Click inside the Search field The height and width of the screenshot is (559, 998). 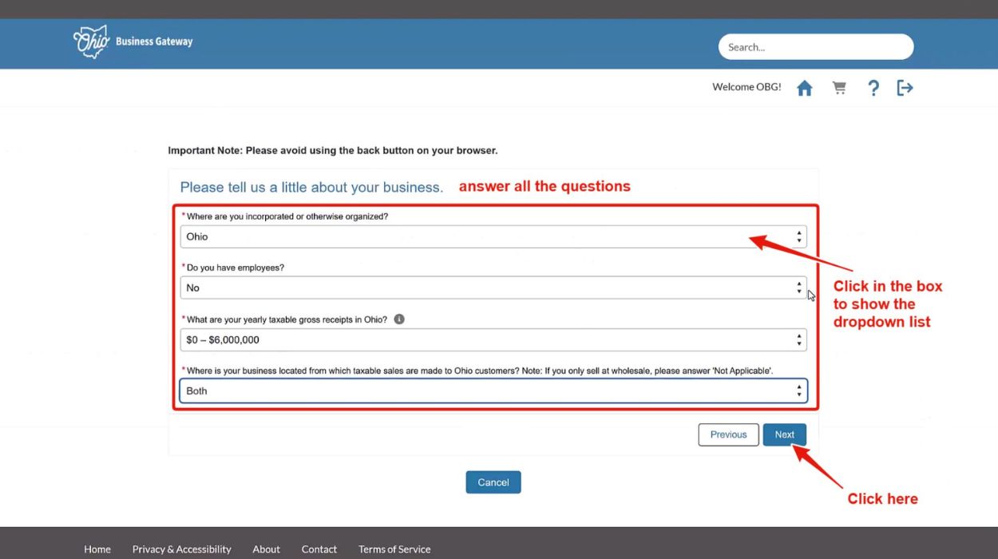[x=814, y=46]
